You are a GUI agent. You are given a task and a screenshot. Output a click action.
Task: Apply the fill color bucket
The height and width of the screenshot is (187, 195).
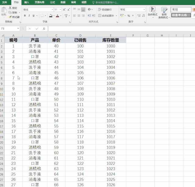(51, 16)
